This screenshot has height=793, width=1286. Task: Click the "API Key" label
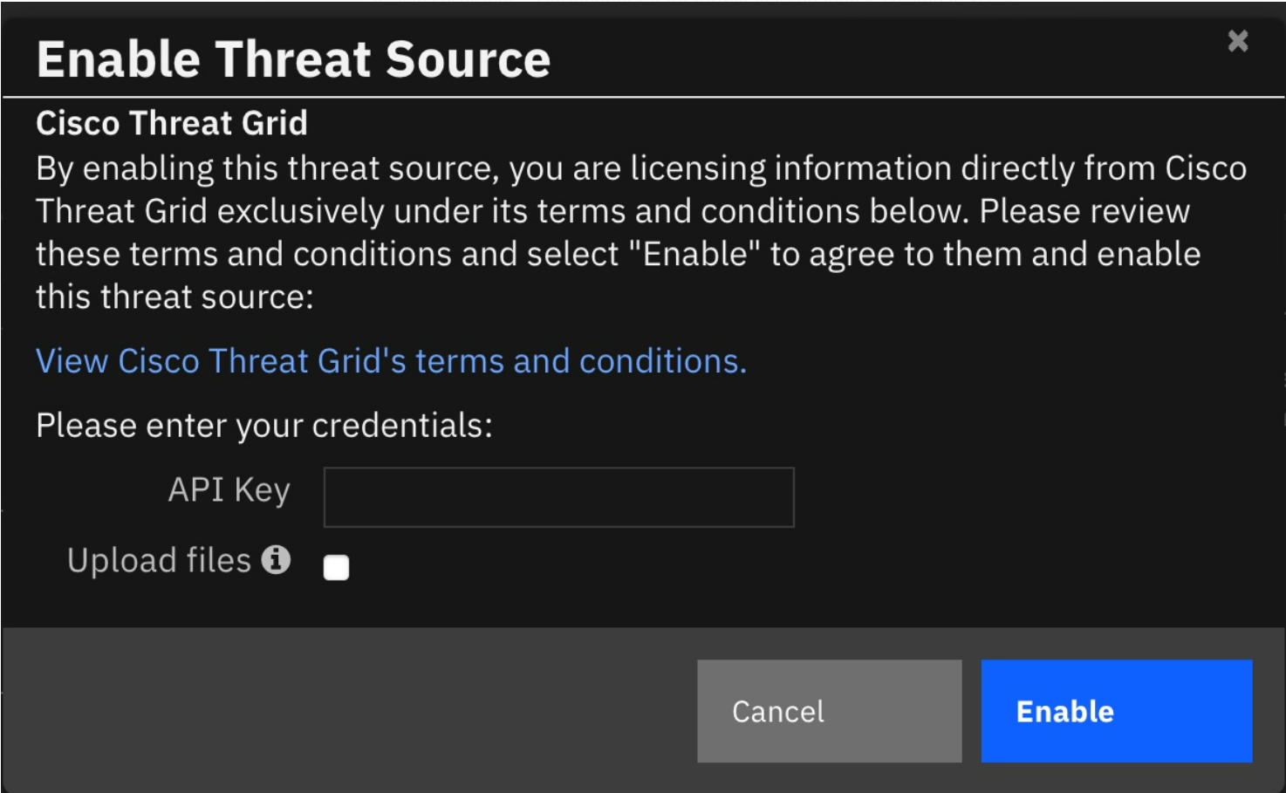point(229,490)
